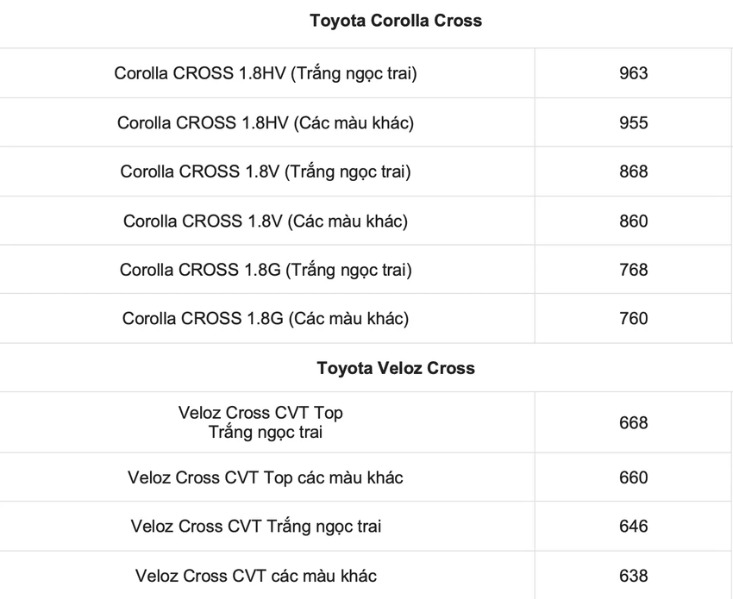
Task: Click the 768 price cell
Action: tap(634, 270)
